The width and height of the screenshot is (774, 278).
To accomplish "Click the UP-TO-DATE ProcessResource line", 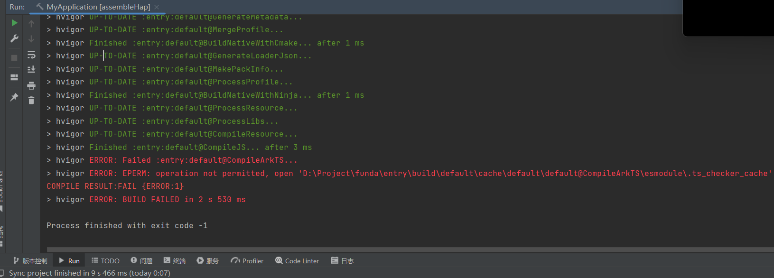I will (x=172, y=108).
